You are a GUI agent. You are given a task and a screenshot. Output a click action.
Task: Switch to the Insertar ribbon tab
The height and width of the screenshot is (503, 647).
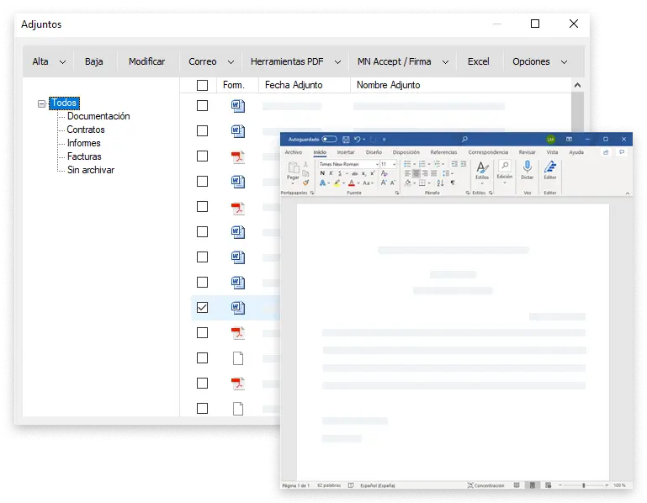(x=346, y=152)
